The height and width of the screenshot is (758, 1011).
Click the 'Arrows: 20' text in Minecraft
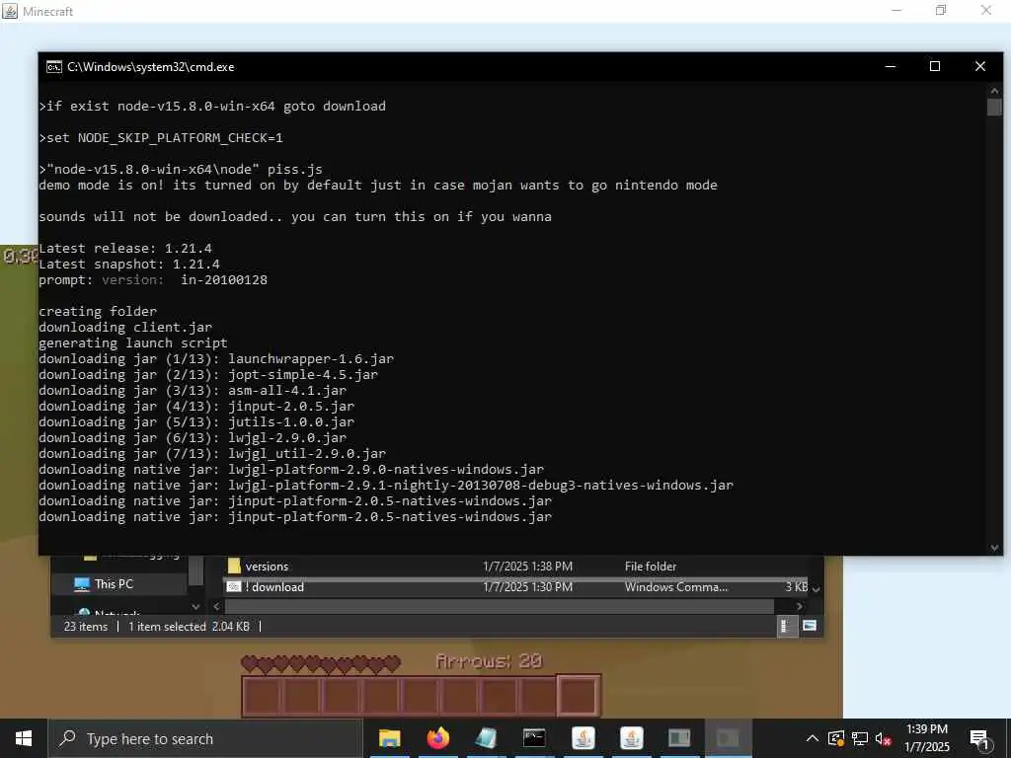[489, 660]
